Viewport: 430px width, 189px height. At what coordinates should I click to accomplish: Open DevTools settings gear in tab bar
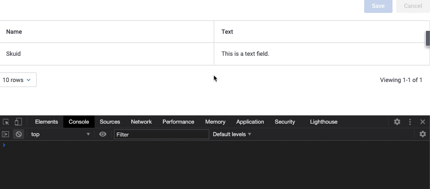coord(397,122)
